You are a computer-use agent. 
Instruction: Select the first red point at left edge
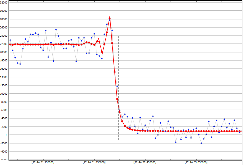[10, 44]
